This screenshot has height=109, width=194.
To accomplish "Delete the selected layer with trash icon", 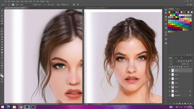I will pyautogui.click(x=191, y=104).
